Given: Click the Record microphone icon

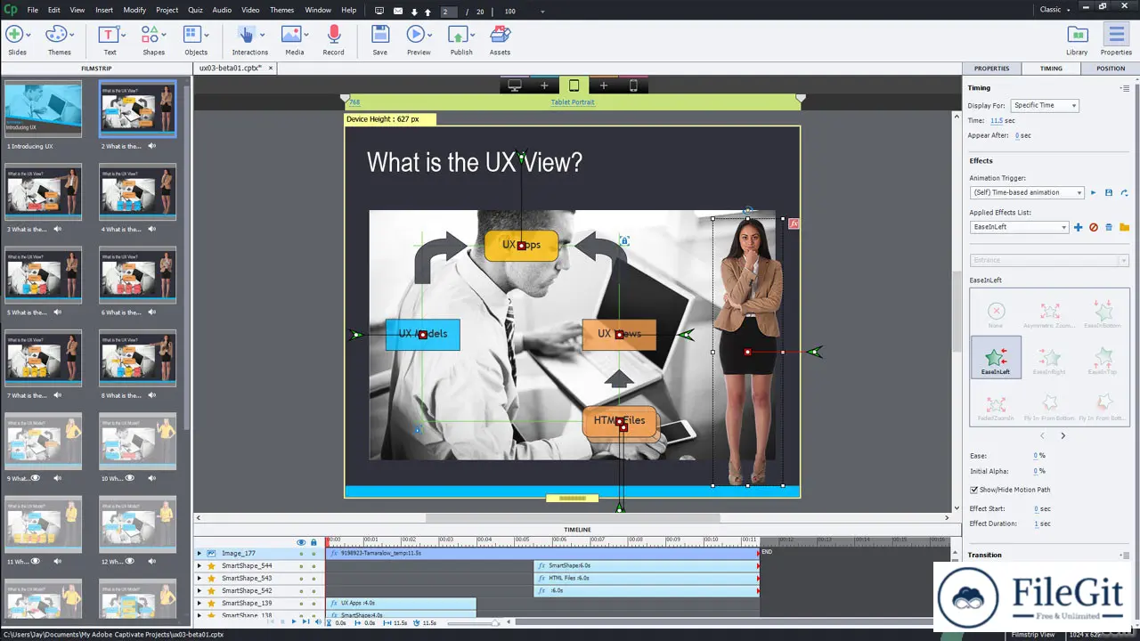Looking at the screenshot, I should (x=333, y=35).
